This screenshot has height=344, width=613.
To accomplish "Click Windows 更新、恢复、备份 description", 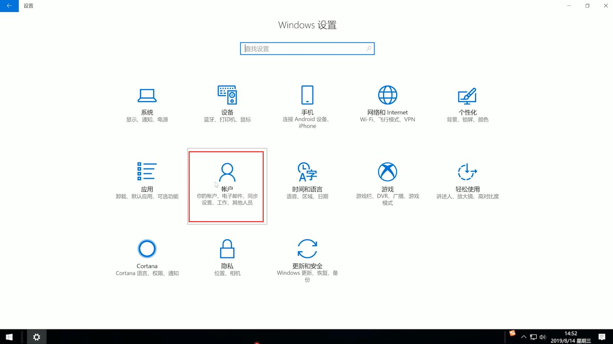I will [x=307, y=276].
